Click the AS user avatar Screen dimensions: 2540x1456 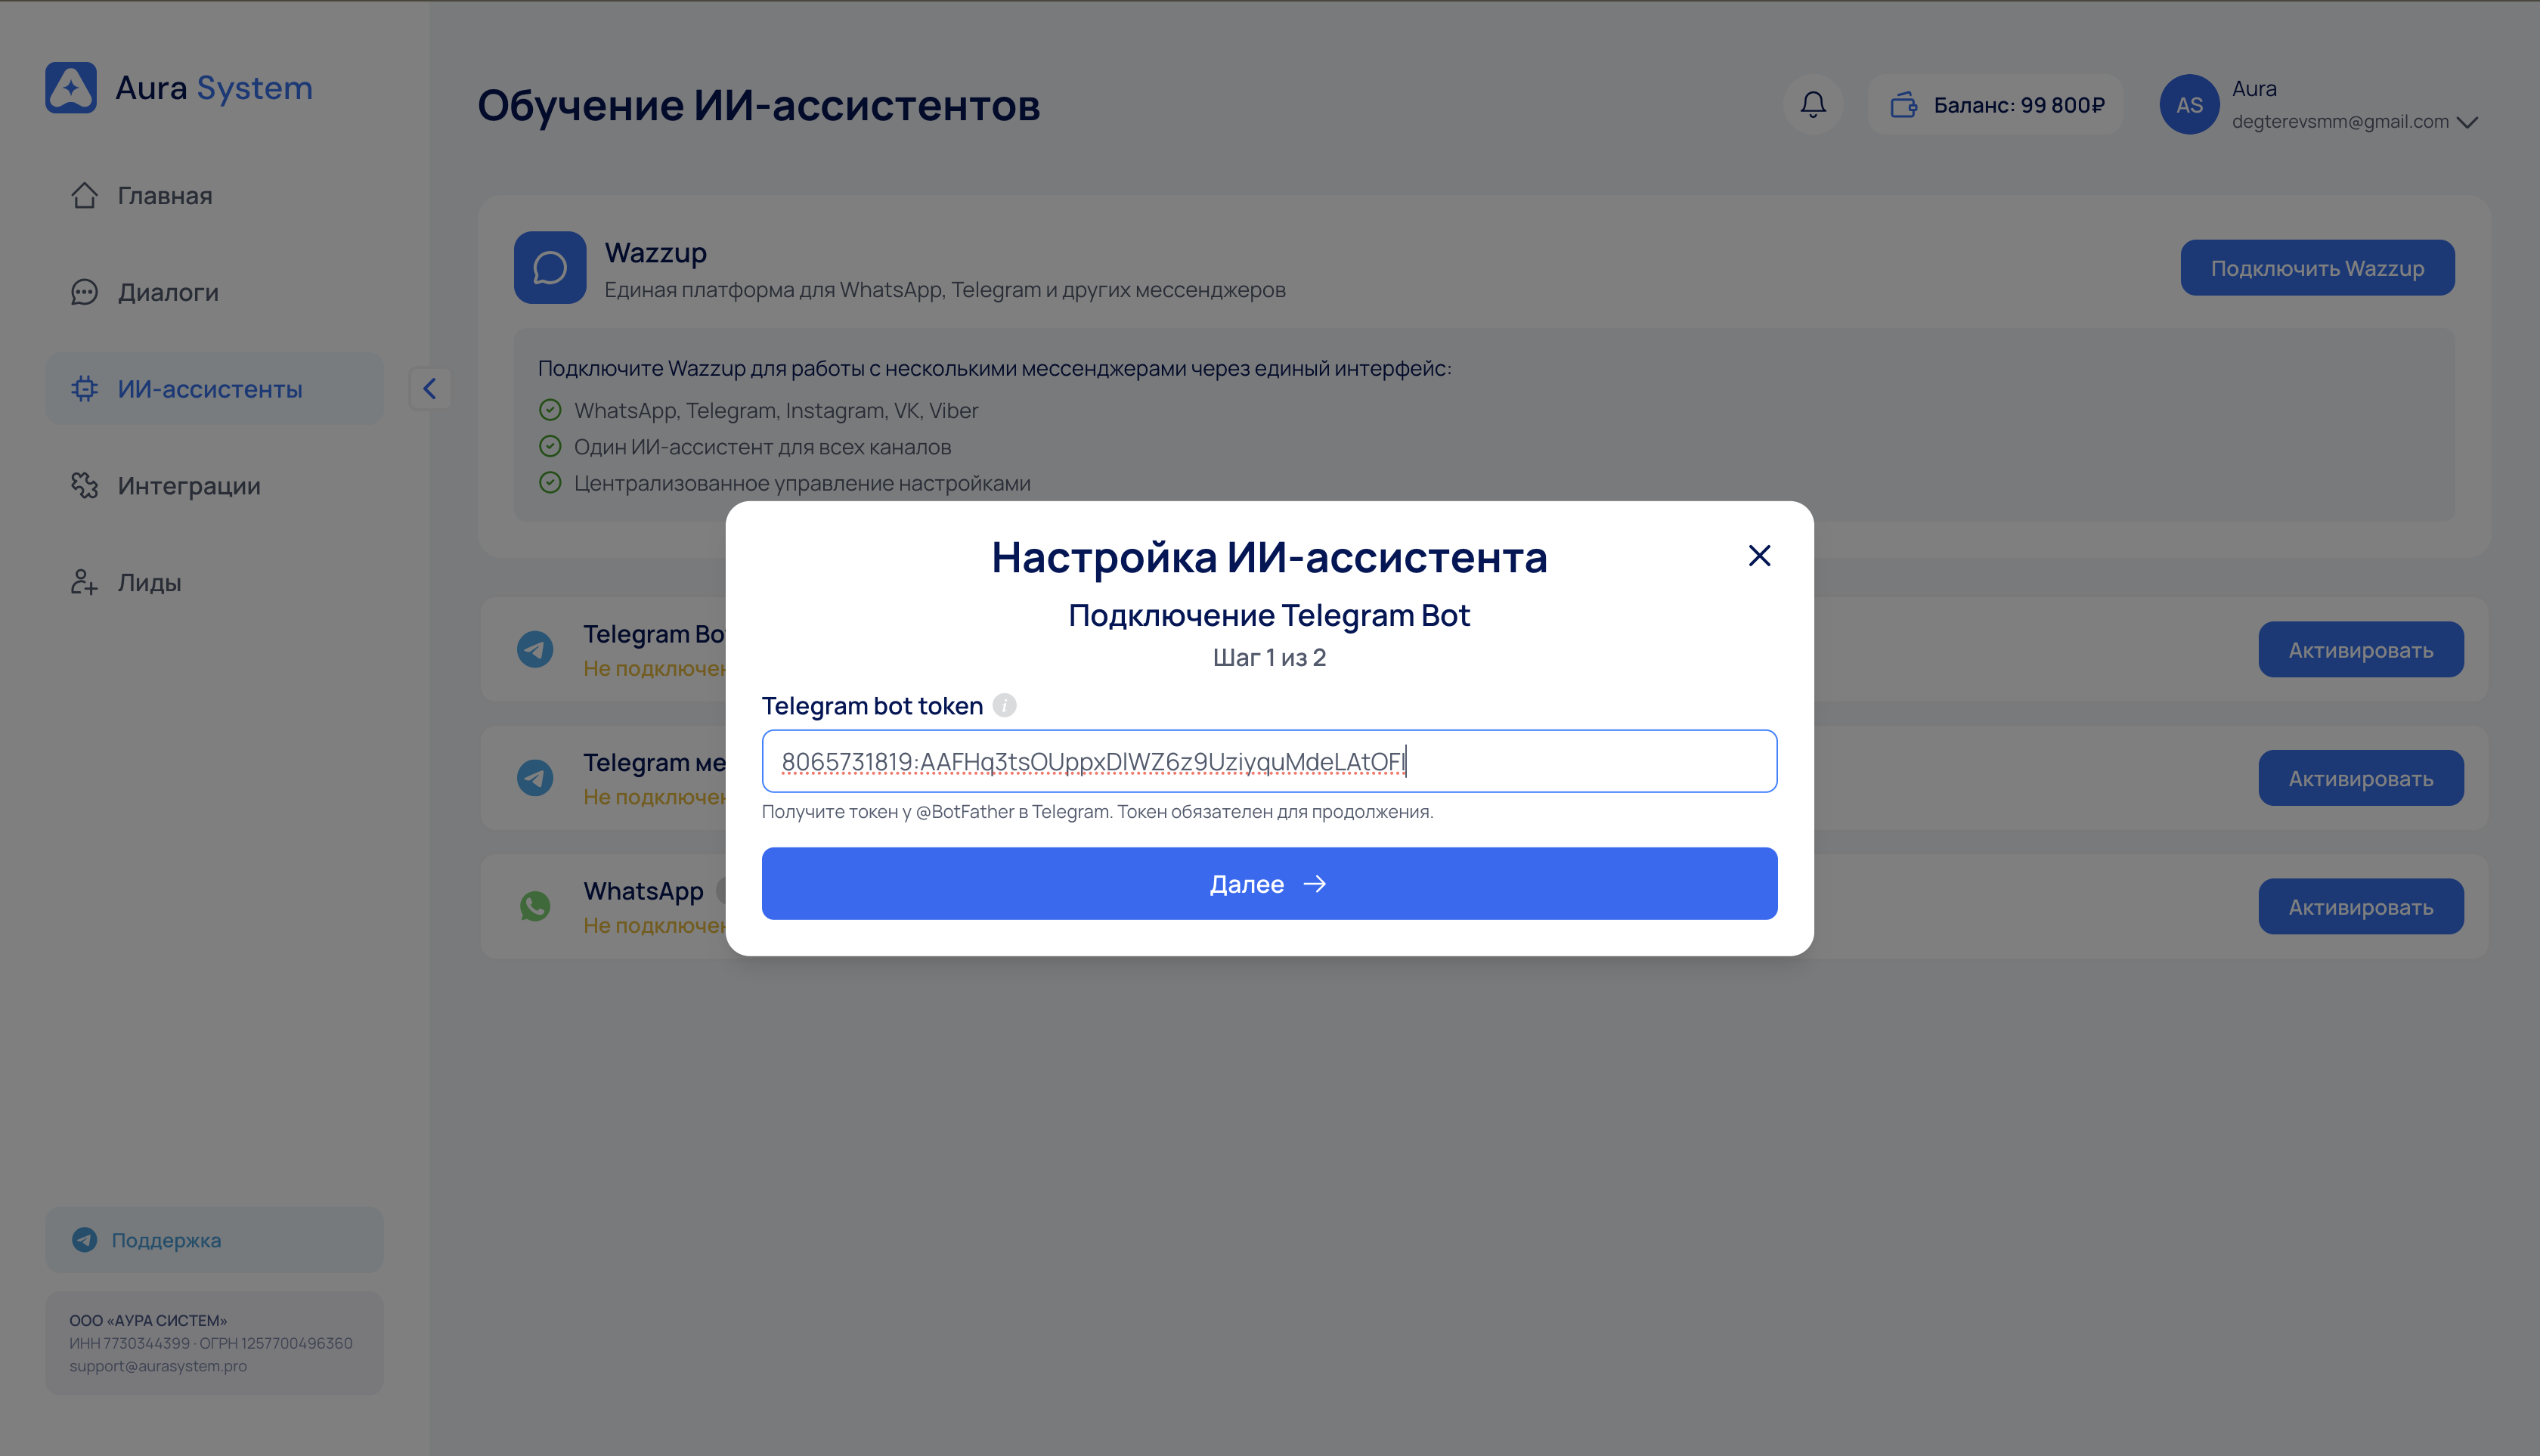(2188, 104)
